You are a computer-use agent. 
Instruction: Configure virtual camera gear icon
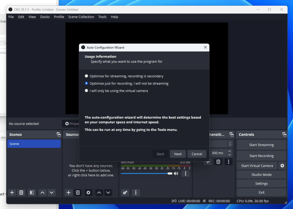point(282,166)
